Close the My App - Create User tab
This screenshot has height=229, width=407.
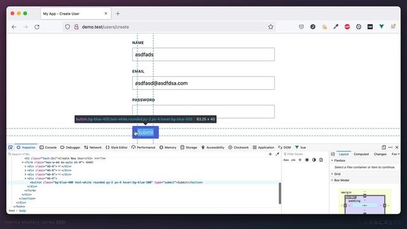(106, 13)
